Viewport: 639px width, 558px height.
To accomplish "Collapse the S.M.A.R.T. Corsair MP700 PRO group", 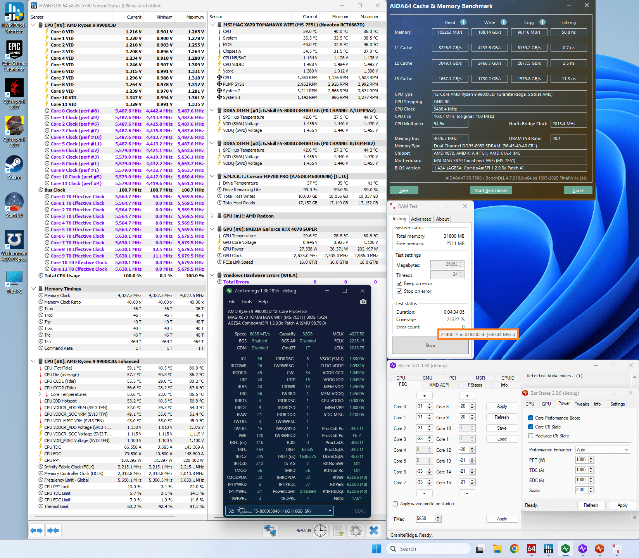I will (x=212, y=176).
